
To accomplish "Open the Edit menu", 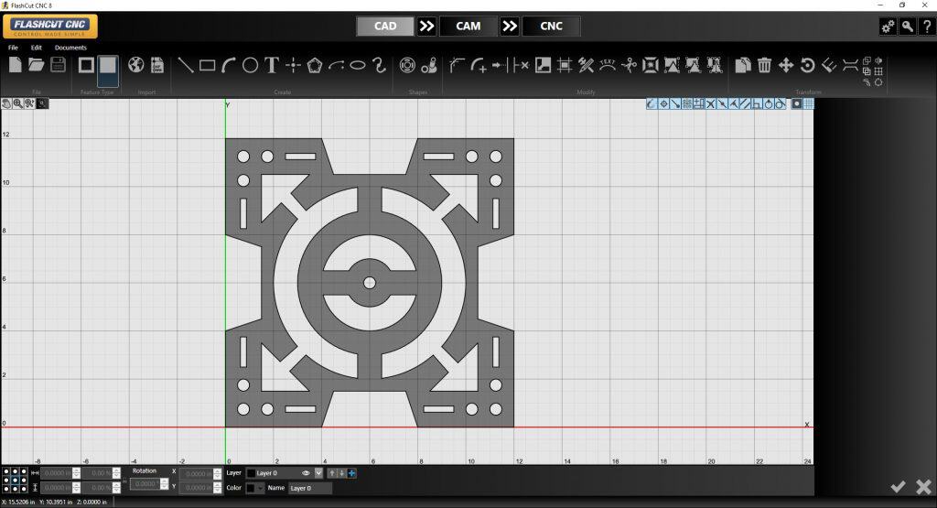I will 37,48.
